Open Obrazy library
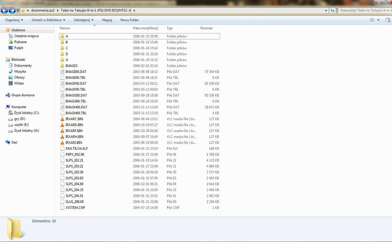 (x=19, y=77)
